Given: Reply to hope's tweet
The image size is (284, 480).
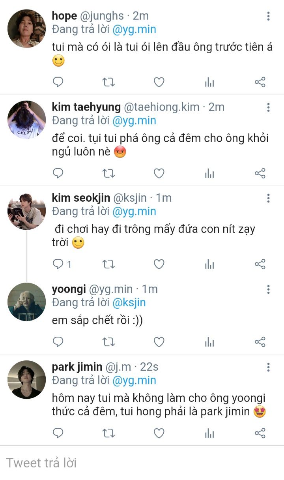Looking at the screenshot, I should pos(58,82).
